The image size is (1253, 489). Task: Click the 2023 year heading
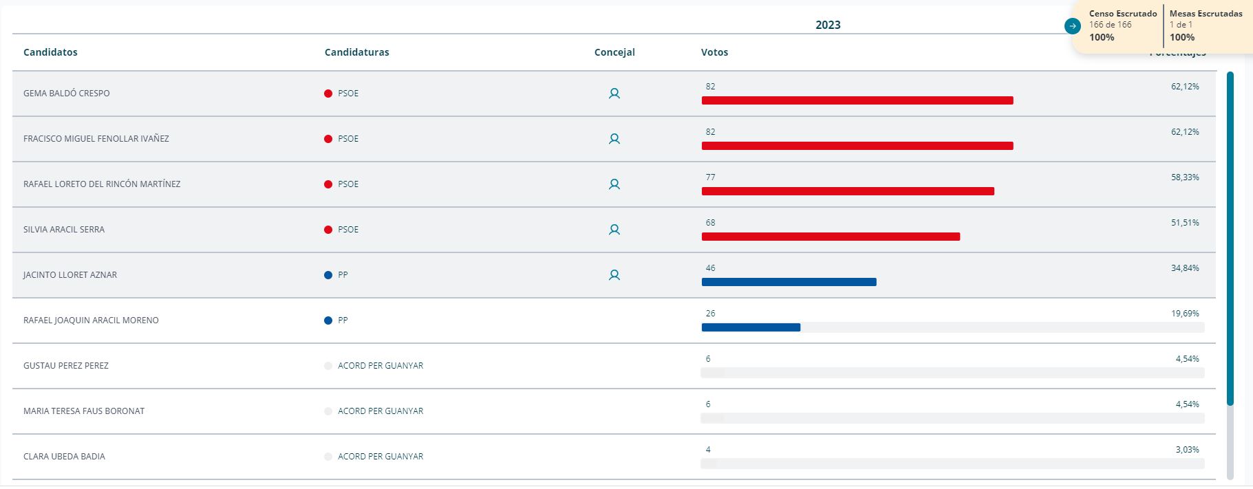(828, 25)
